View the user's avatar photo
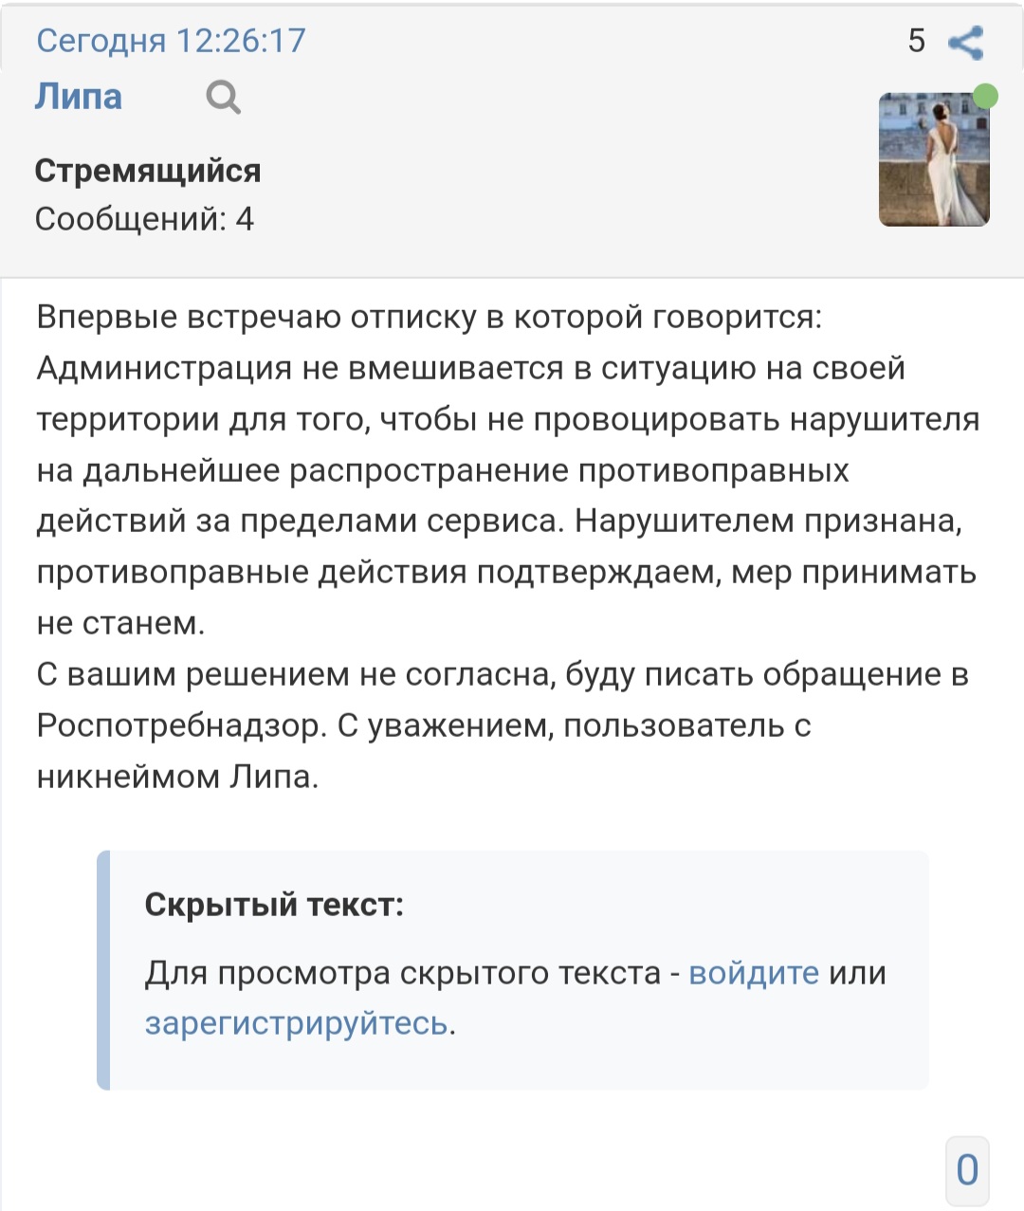Screen dimensions: 1024x1211 [x=934, y=159]
